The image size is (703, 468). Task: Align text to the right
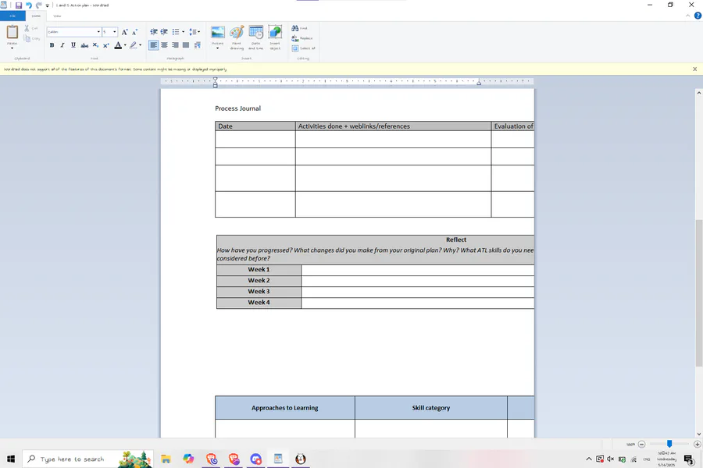pyautogui.click(x=175, y=45)
